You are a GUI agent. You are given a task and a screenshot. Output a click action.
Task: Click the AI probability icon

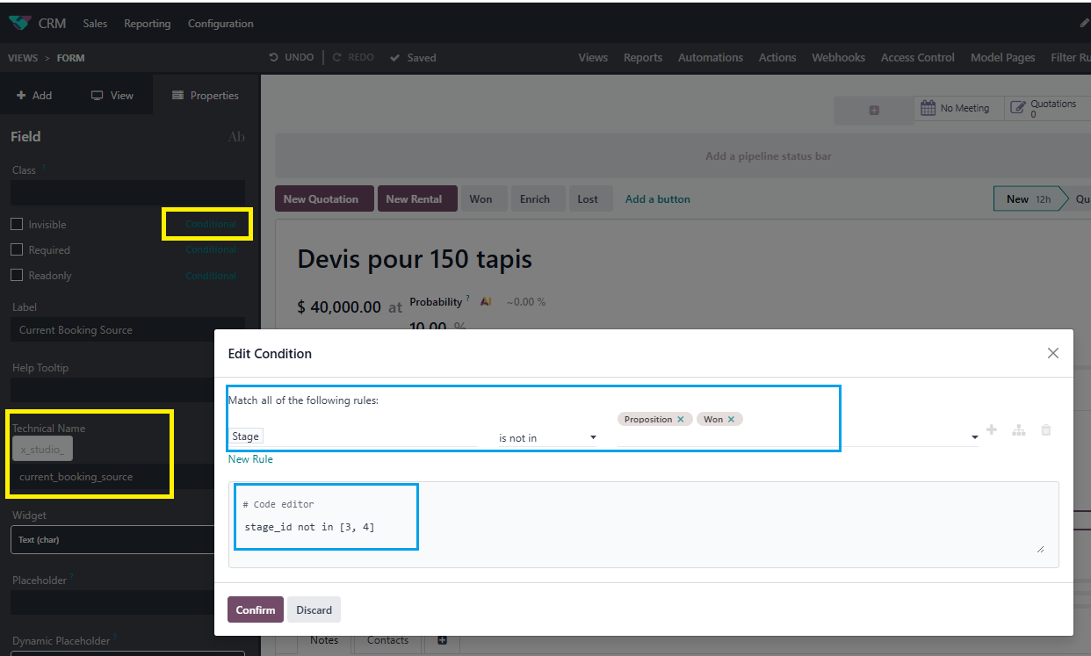coord(486,301)
